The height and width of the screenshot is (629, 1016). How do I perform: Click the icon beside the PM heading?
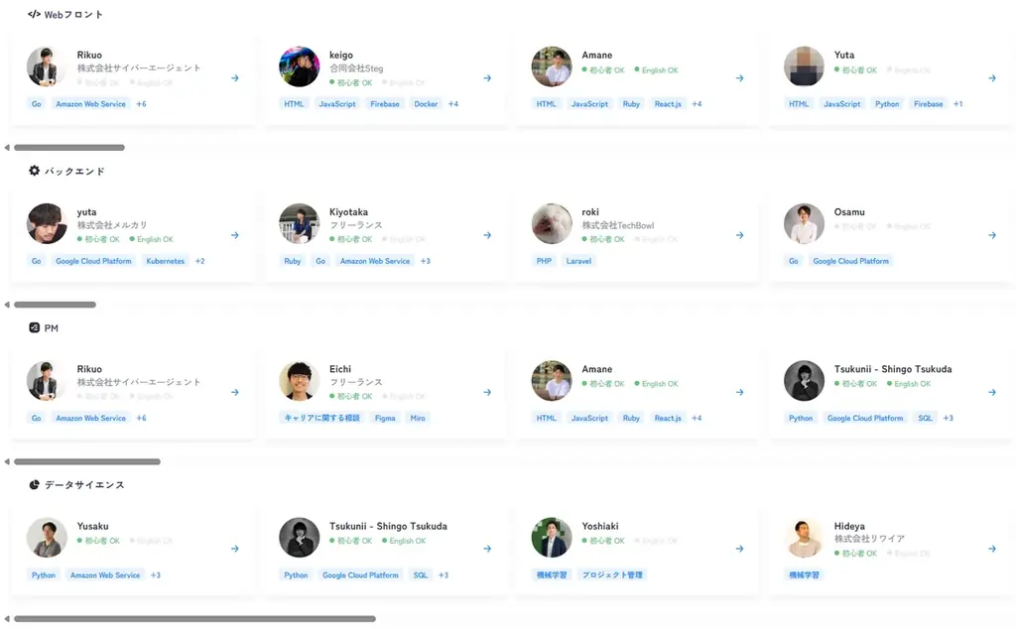(36, 327)
